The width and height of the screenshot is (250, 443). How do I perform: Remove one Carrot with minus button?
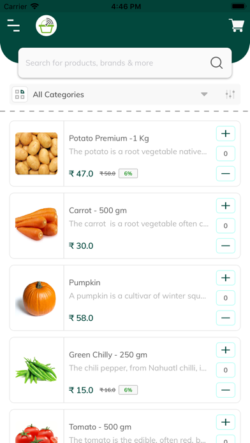point(226,246)
